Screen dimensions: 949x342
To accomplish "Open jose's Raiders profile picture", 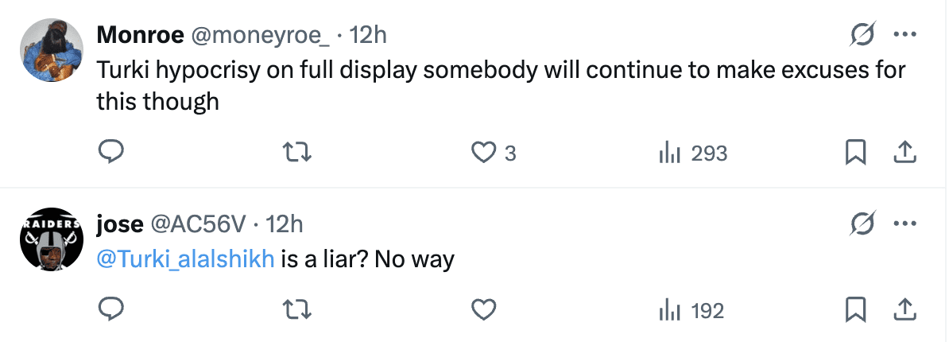I will (52, 239).
